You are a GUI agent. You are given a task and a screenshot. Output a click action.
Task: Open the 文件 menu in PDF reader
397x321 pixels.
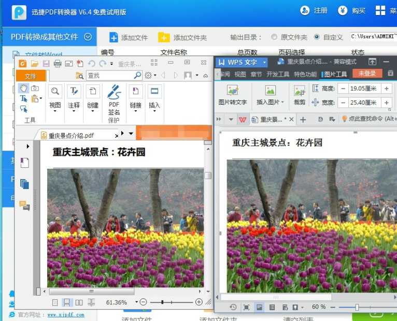pos(31,76)
